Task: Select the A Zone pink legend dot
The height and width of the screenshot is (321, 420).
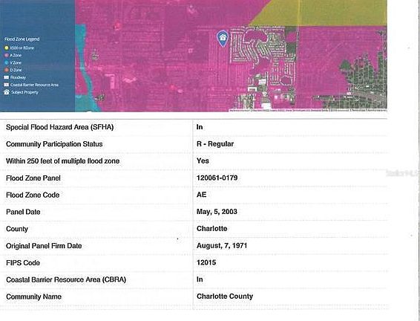Action: [x=7, y=55]
